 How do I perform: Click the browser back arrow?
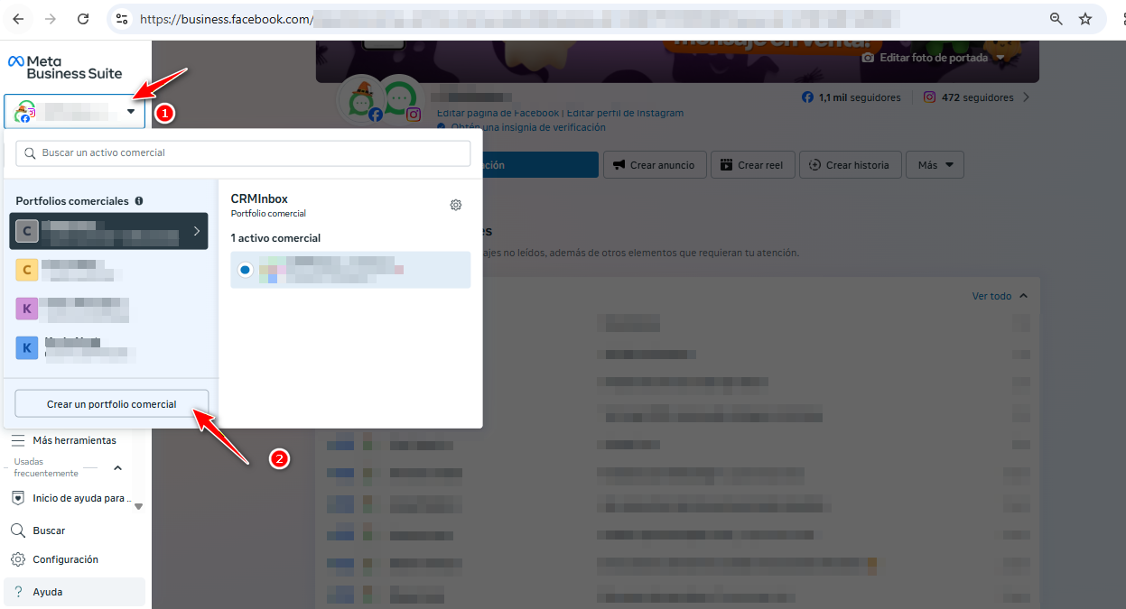[18, 19]
